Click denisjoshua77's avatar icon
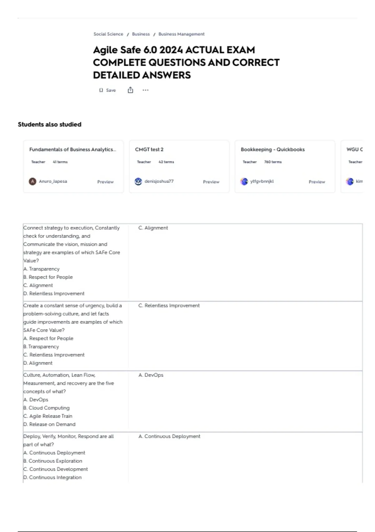 coord(138,181)
